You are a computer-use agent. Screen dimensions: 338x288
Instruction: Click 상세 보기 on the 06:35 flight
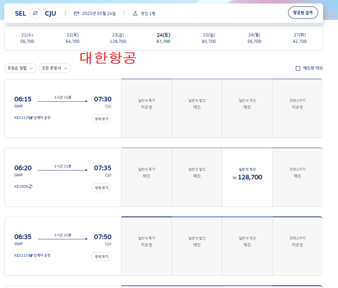[x=101, y=256]
